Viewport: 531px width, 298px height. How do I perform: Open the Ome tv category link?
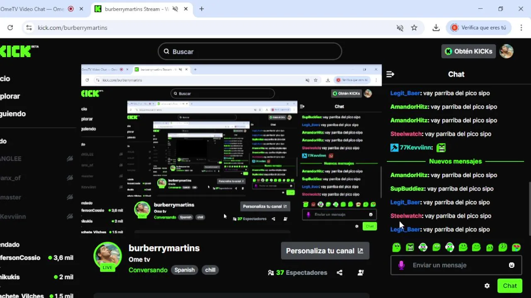139,260
